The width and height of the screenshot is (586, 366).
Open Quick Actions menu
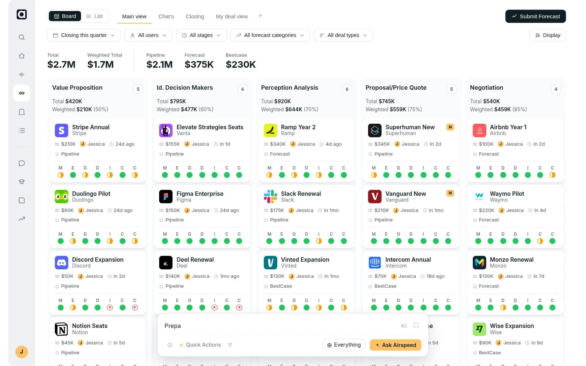(200, 345)
